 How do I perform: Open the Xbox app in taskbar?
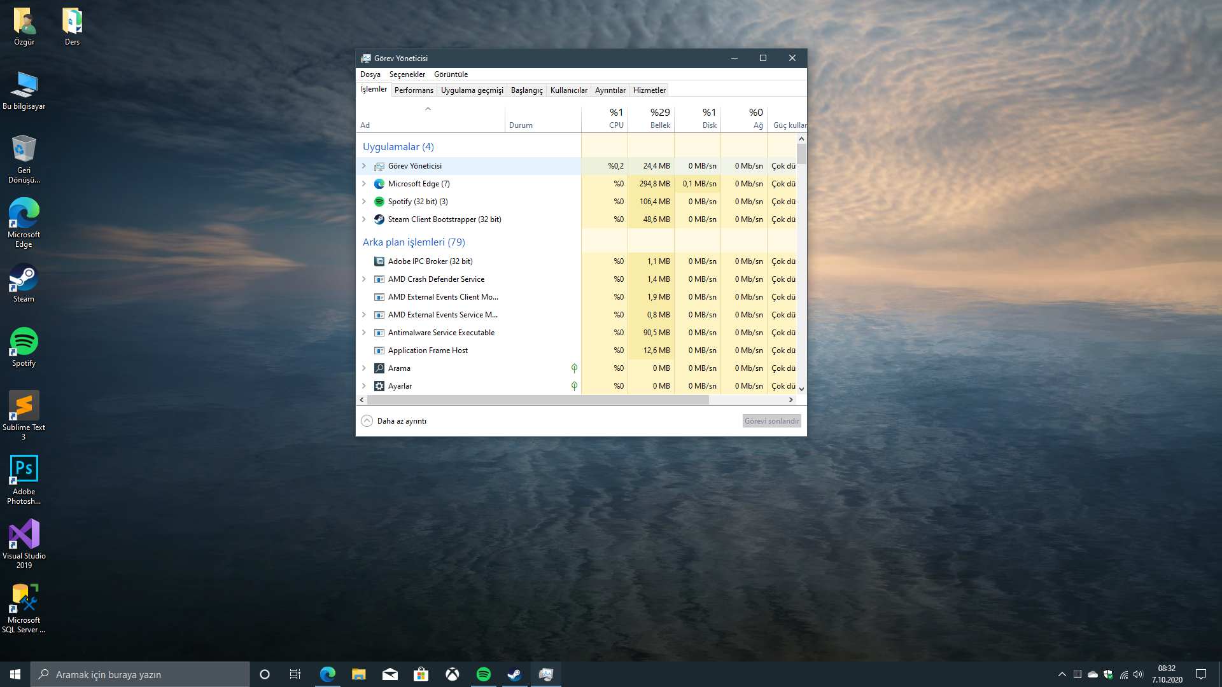pyautogui.click(x=452, y=674)
